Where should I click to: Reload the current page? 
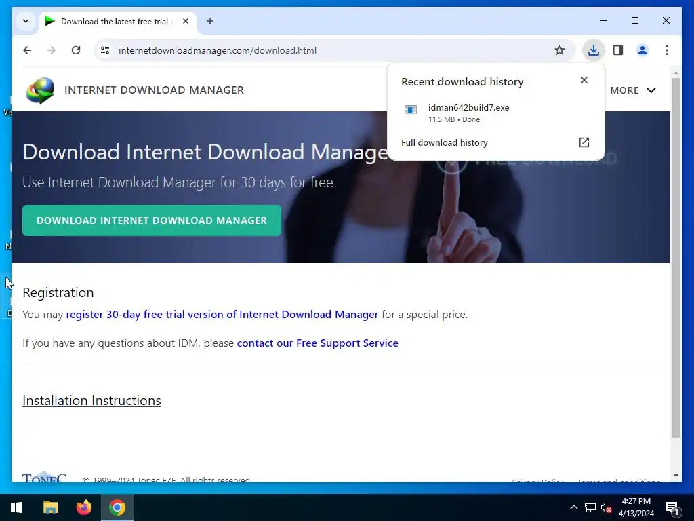[x=76, y=50]
